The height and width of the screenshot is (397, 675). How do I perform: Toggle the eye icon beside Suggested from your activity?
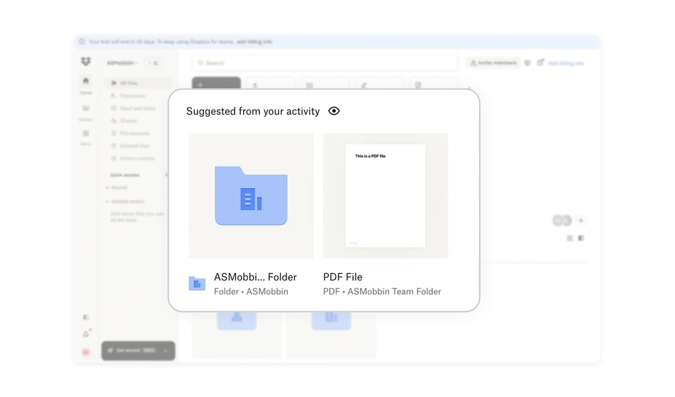tap(334, 111)
